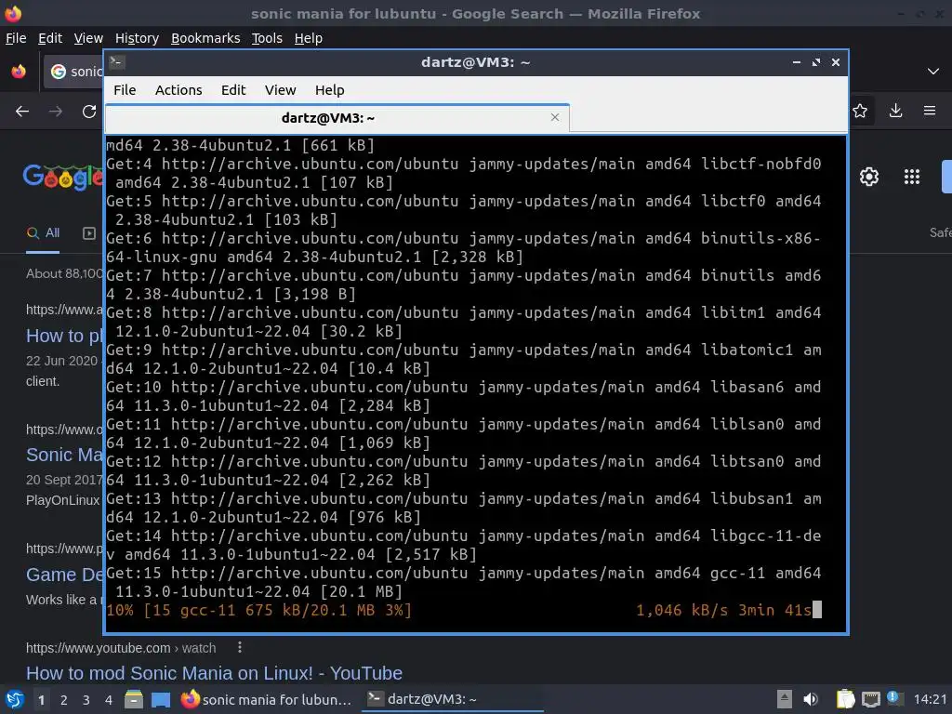The width and height of the screenshot is (952, 714).
Task: Open the volume control tray icon
Action: click(811, 699)
